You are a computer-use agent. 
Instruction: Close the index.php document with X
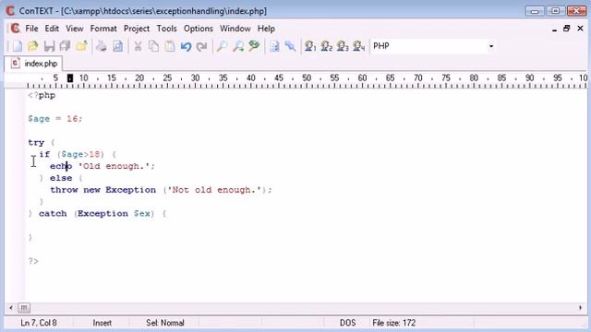click(x=580, y=29)
